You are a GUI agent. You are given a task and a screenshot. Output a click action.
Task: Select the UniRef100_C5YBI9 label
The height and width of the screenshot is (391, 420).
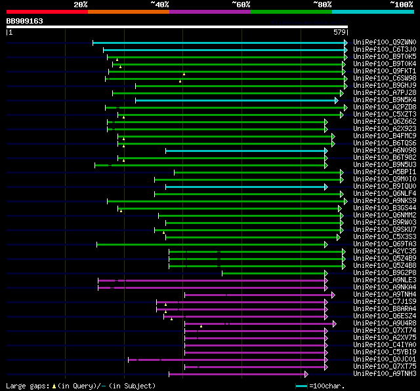click(x=385, y=352)
